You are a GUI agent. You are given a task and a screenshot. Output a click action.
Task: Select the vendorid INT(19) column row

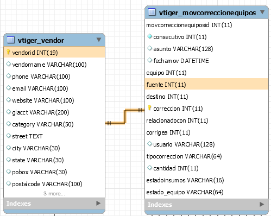pos(54,53)
